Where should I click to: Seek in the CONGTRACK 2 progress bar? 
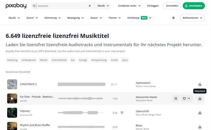81,84
